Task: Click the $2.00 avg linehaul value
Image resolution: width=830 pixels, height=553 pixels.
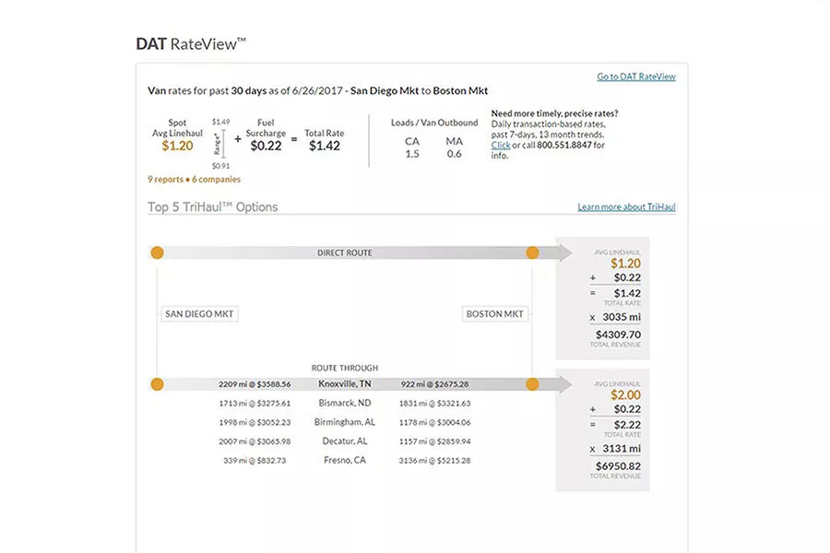Action: tap(625, 394)
